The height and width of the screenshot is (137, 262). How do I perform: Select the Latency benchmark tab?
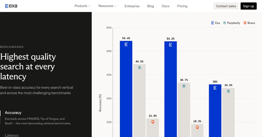(x=12, y=135)
